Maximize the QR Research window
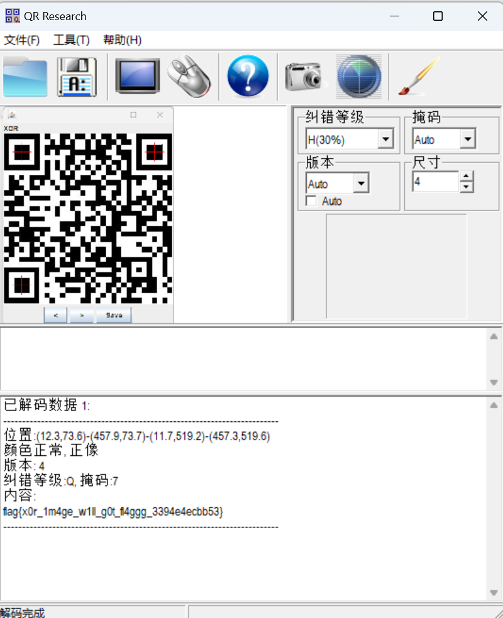The image size is (503, 618). click(438, 16)
